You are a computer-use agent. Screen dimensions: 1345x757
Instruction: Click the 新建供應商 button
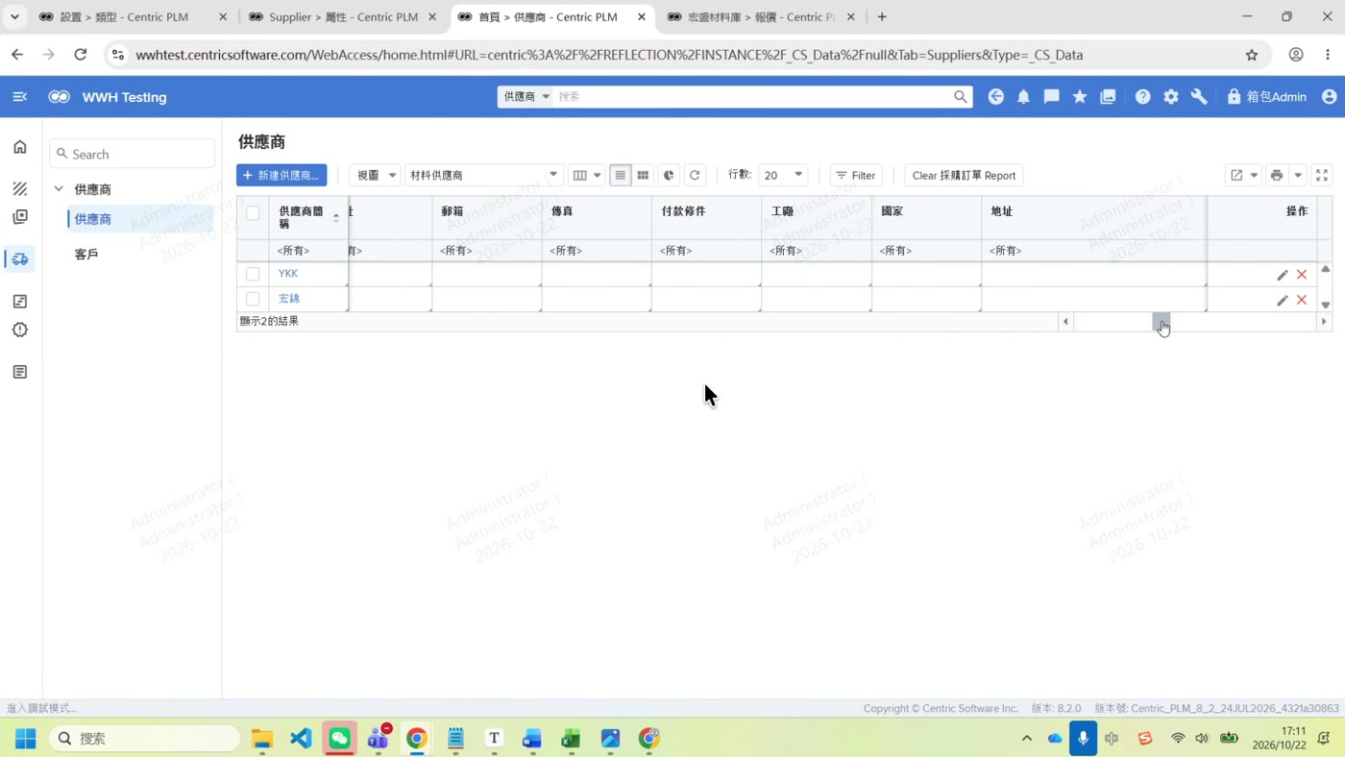pos(281,176)
